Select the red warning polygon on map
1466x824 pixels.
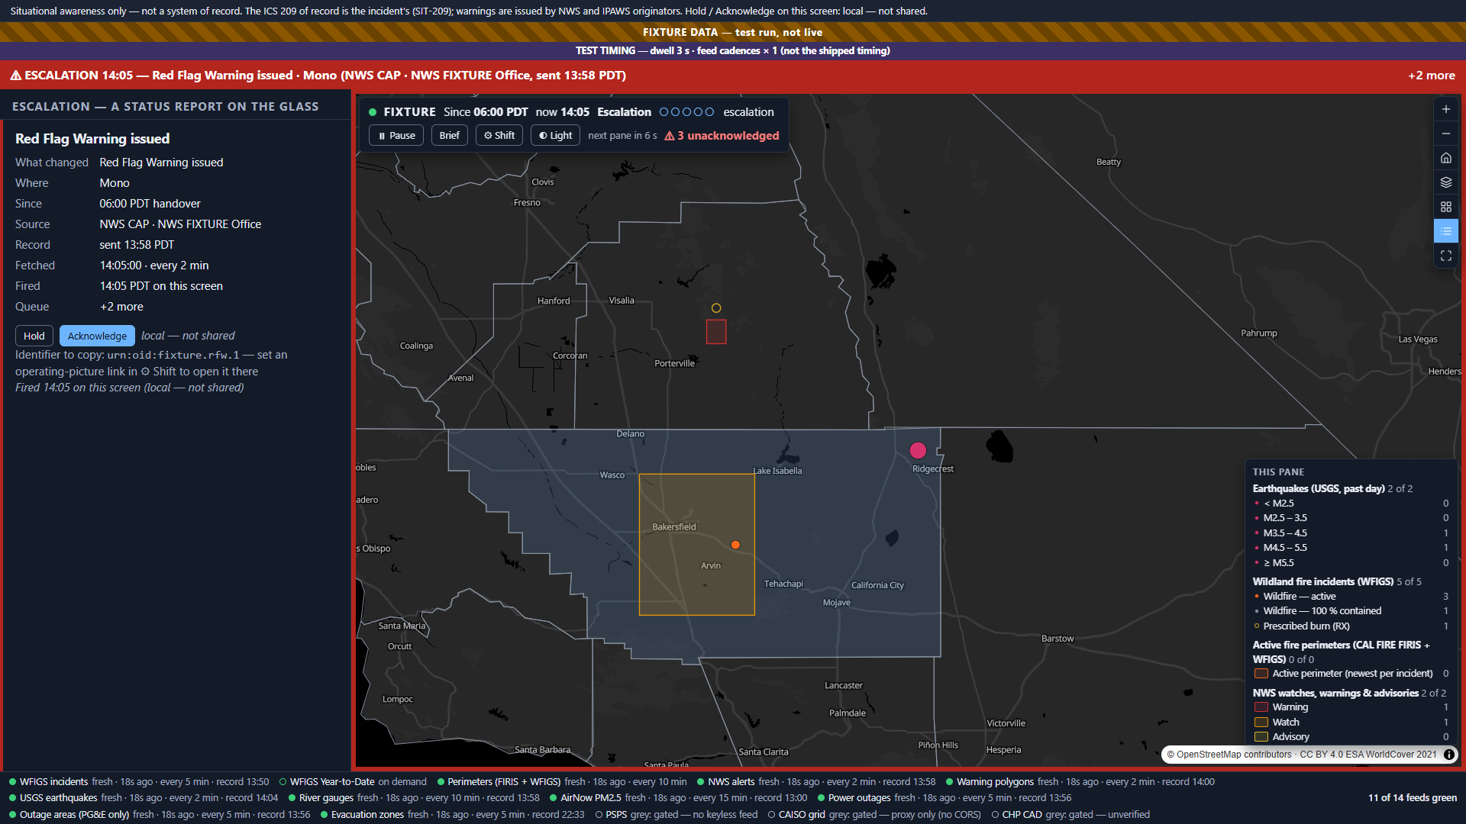716,332
